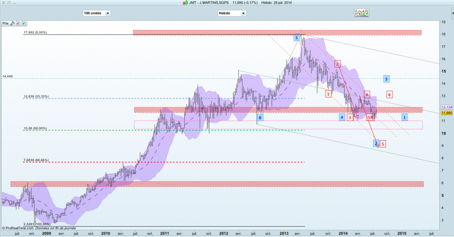Minimize the chart window
The width and height of the screenshot is (454, 237).
tap(14, 3)
